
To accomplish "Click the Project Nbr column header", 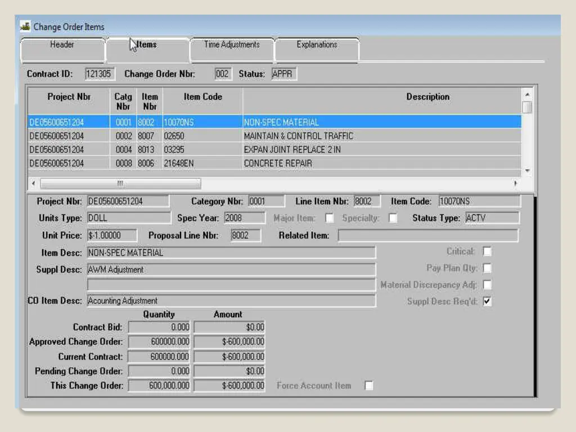I will 69,101.
